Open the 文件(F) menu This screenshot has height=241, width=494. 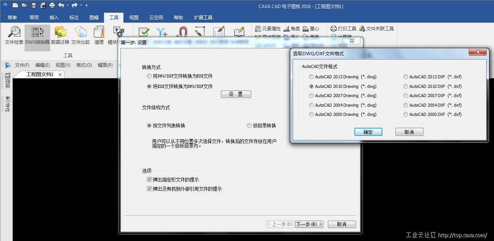22,65
